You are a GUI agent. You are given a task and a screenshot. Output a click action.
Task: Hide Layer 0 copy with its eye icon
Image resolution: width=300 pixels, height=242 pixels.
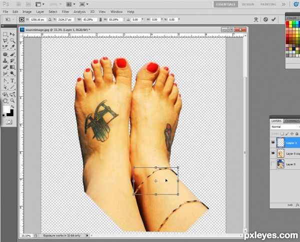pyautogui.click(x=273, y=153)
